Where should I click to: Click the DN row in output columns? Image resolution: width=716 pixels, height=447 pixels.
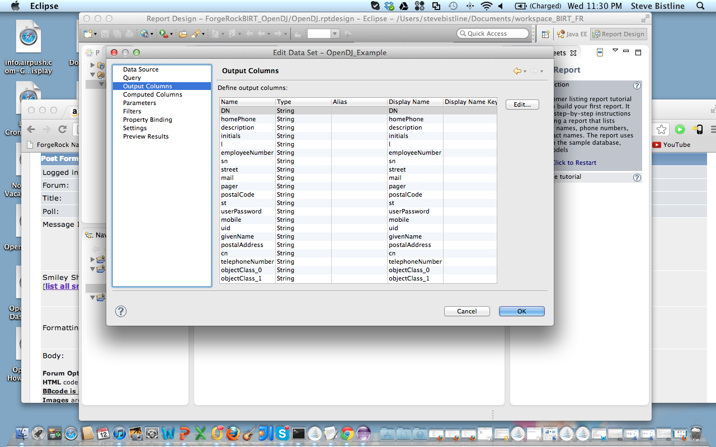tap(358, 111)
